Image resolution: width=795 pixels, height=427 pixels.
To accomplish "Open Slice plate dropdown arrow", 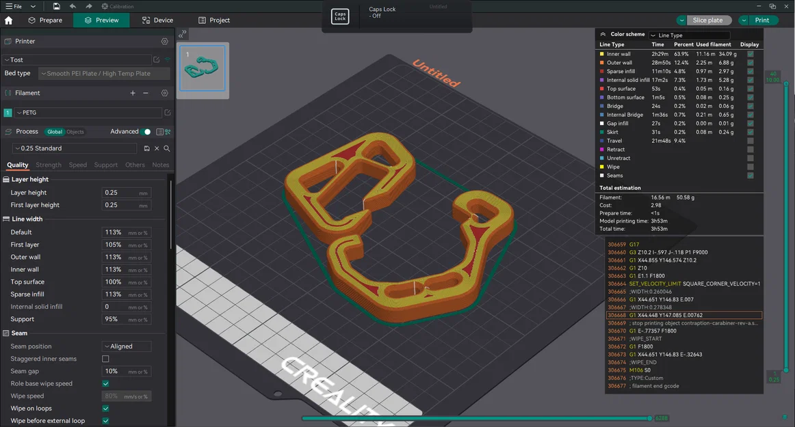I will click(681, 20).
